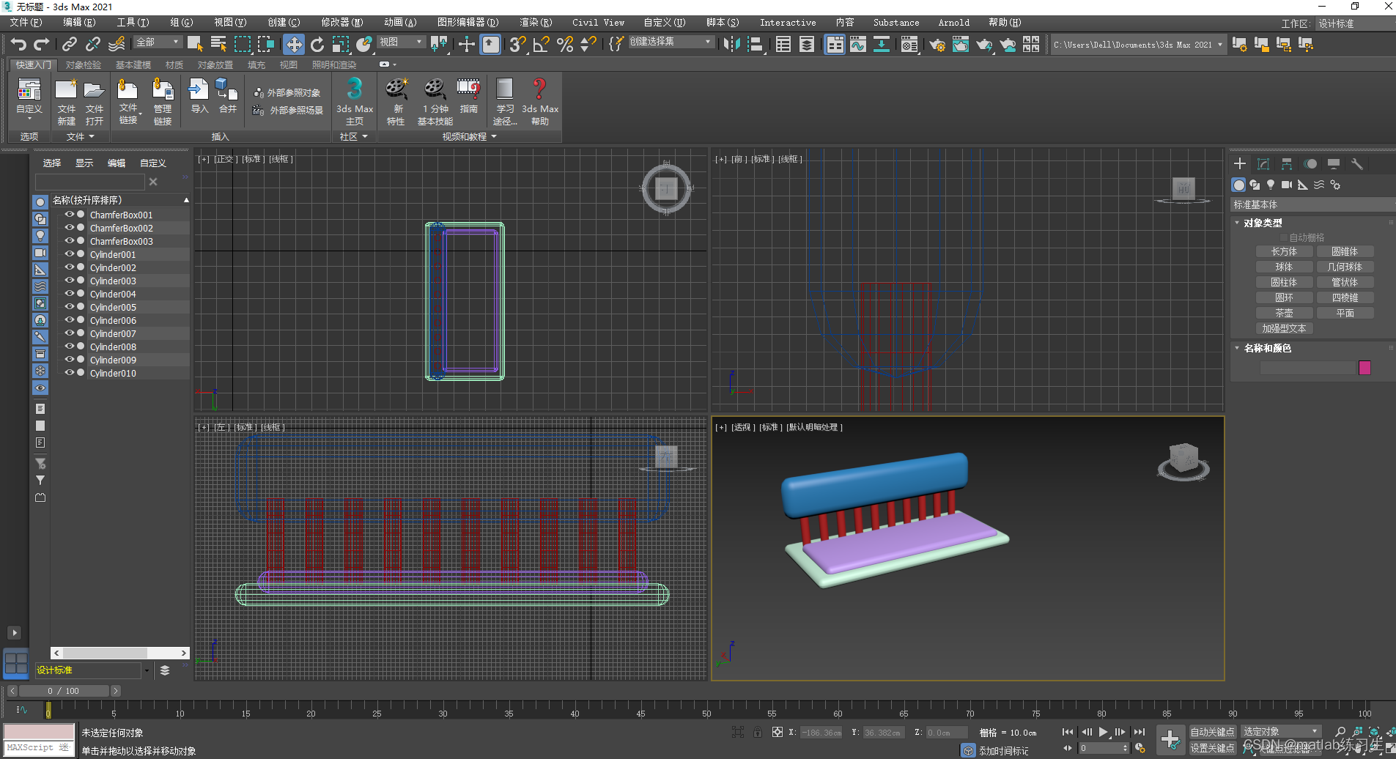Switch to the 基本建模 ribbon tab
1396x759 pixels.
(133, 65)
